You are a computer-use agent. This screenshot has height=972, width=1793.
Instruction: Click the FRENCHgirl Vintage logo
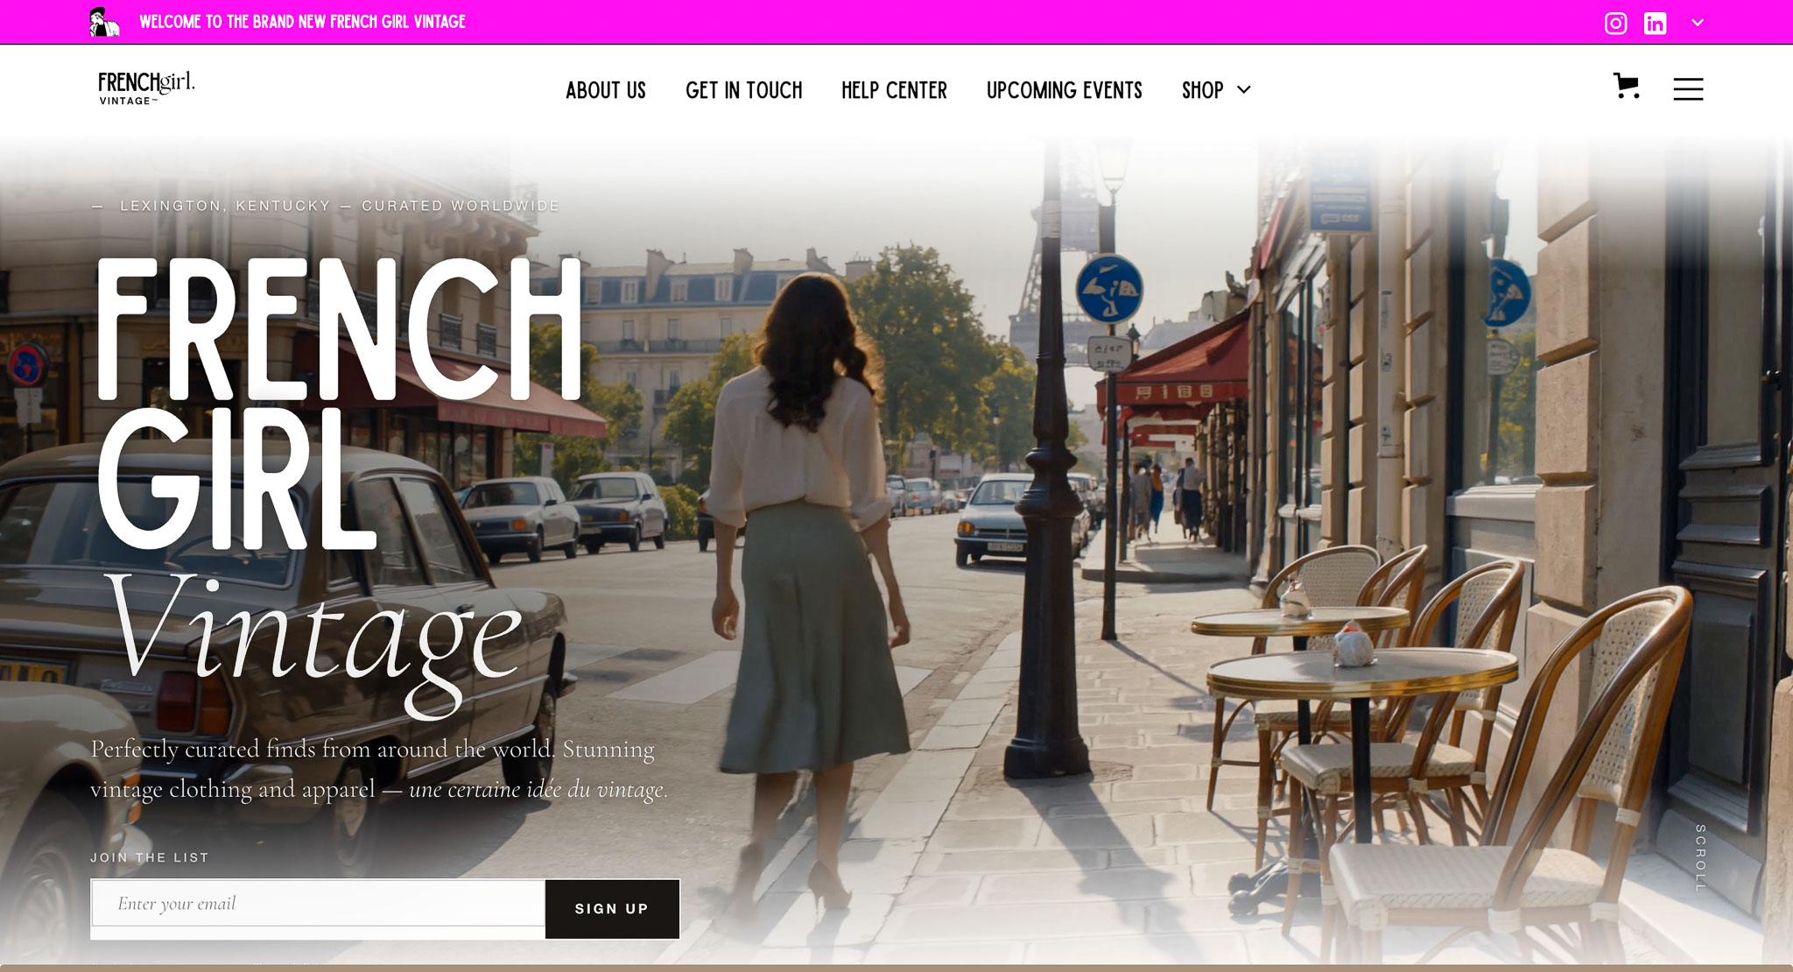tap(146, 88)
